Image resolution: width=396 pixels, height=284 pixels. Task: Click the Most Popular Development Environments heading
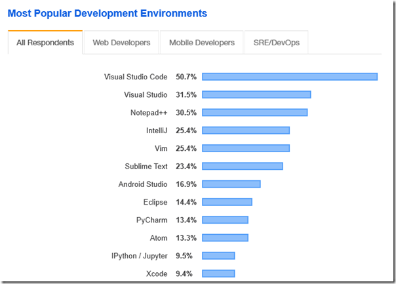[108, 13]
